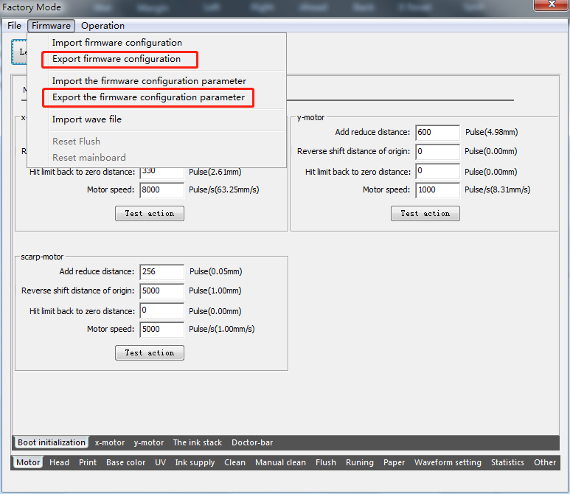Image resolution: width=570 pixels, height=494 pixels.
Task: Open the File menu
Action: 14,26
